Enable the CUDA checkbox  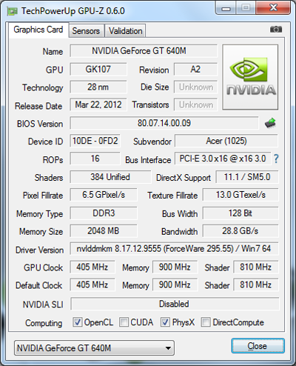pyautogui.click(x=124, y=322)
